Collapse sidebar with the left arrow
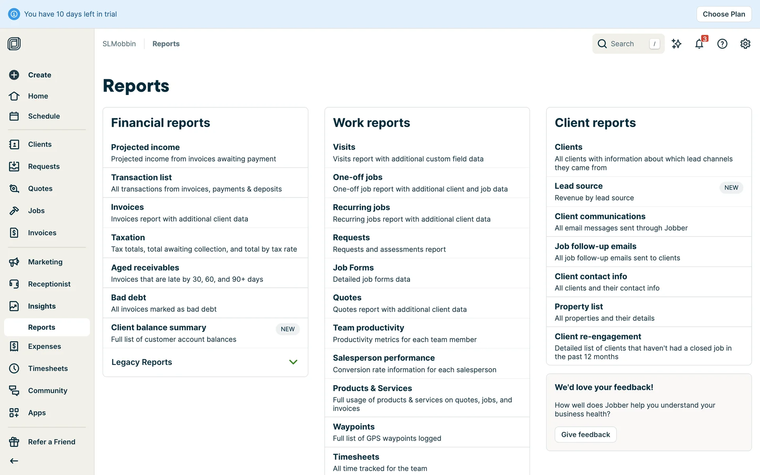 pyautogui.click(x=14, y=461)
